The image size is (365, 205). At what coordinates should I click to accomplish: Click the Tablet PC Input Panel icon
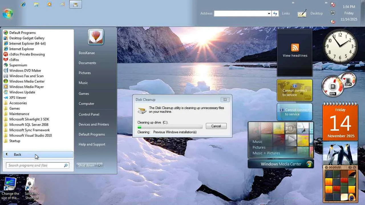[302, 13]
